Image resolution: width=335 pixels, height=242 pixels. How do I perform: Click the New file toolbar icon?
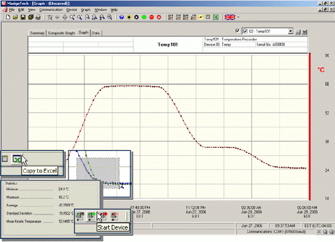(8, 17)
